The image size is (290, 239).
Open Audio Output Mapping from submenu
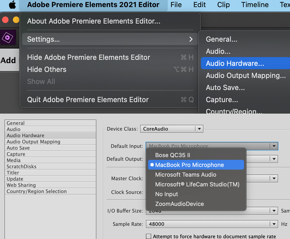click(245, 76)
